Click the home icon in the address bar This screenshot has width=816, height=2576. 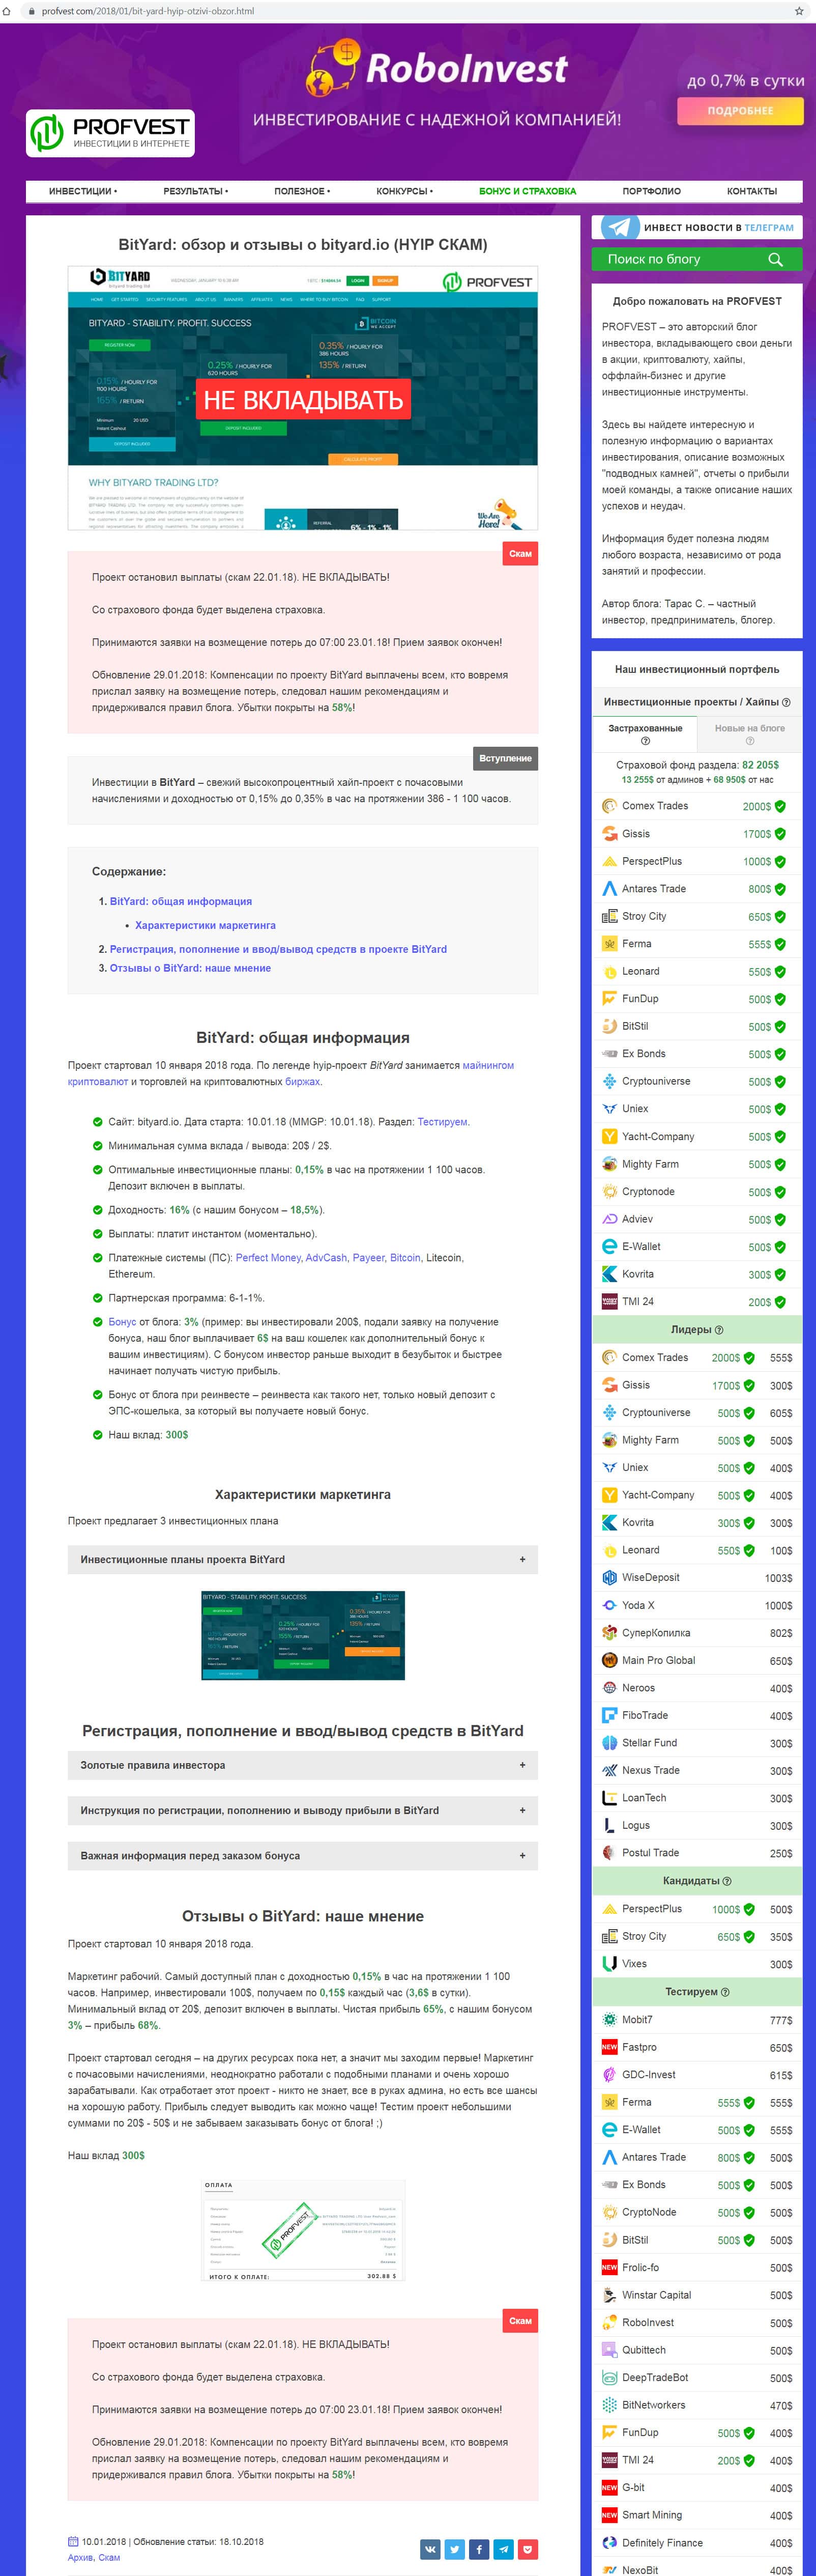coord(8,11)
